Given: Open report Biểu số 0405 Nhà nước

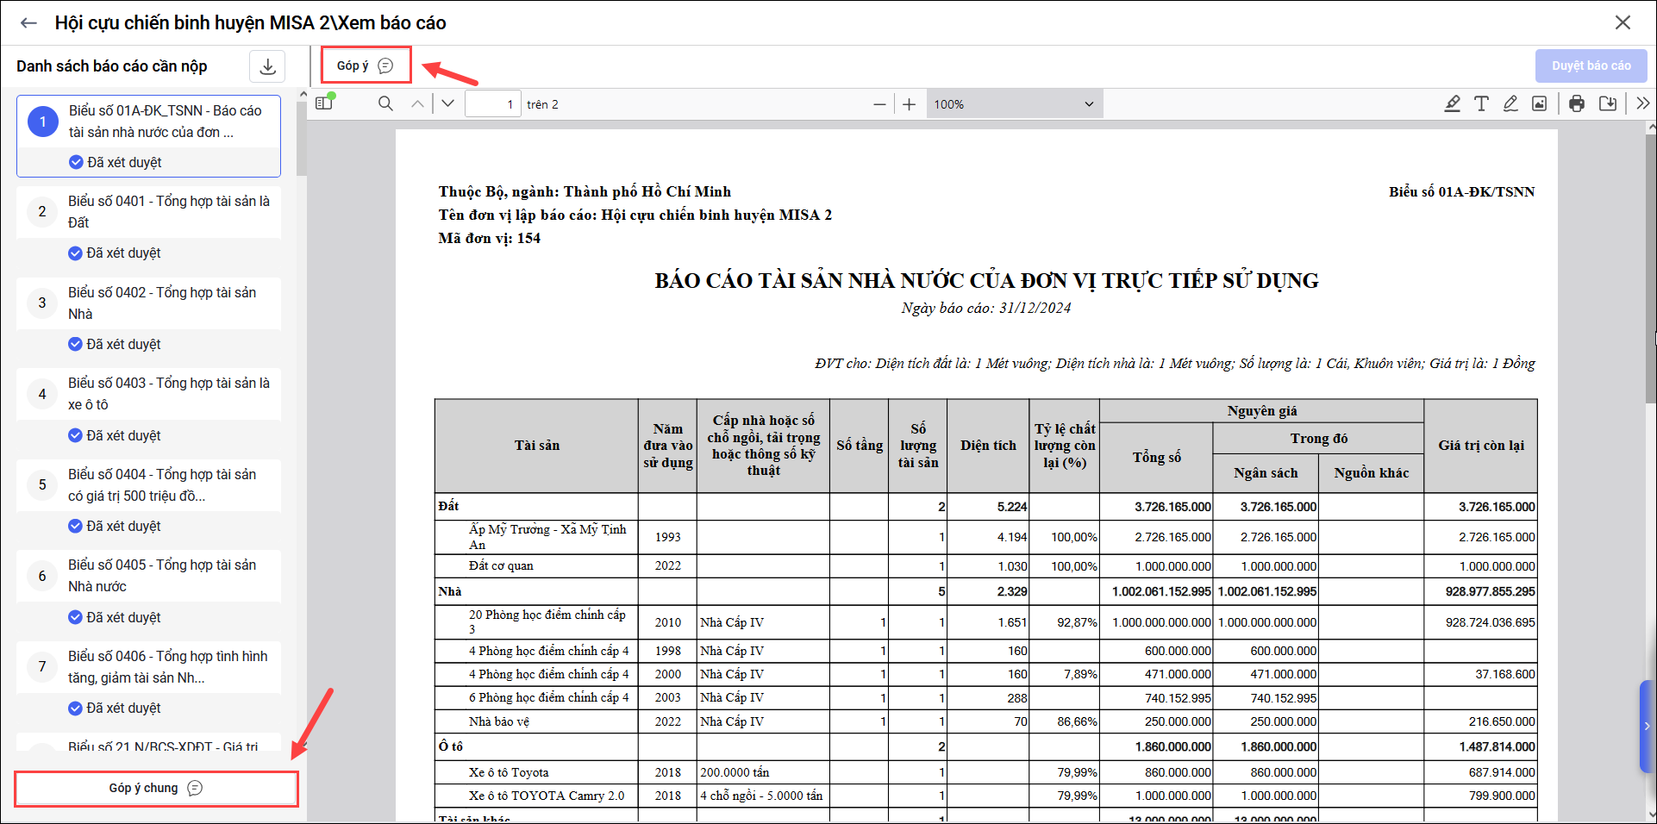Looking at the screenshot, I should [148, 576].
